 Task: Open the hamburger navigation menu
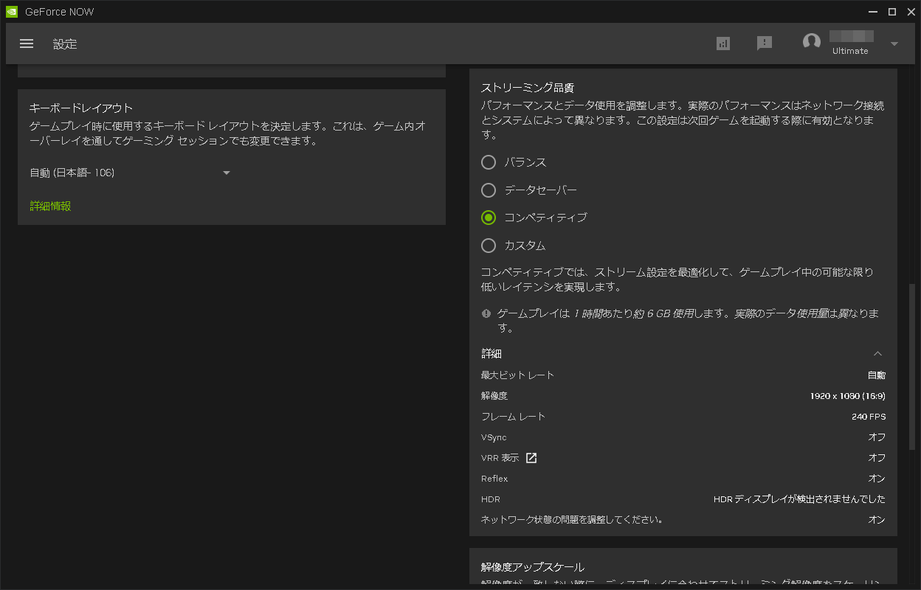click(x=27, y=44)
